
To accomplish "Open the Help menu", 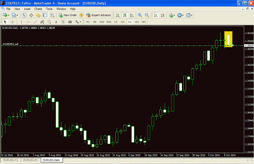I will 73,9.
